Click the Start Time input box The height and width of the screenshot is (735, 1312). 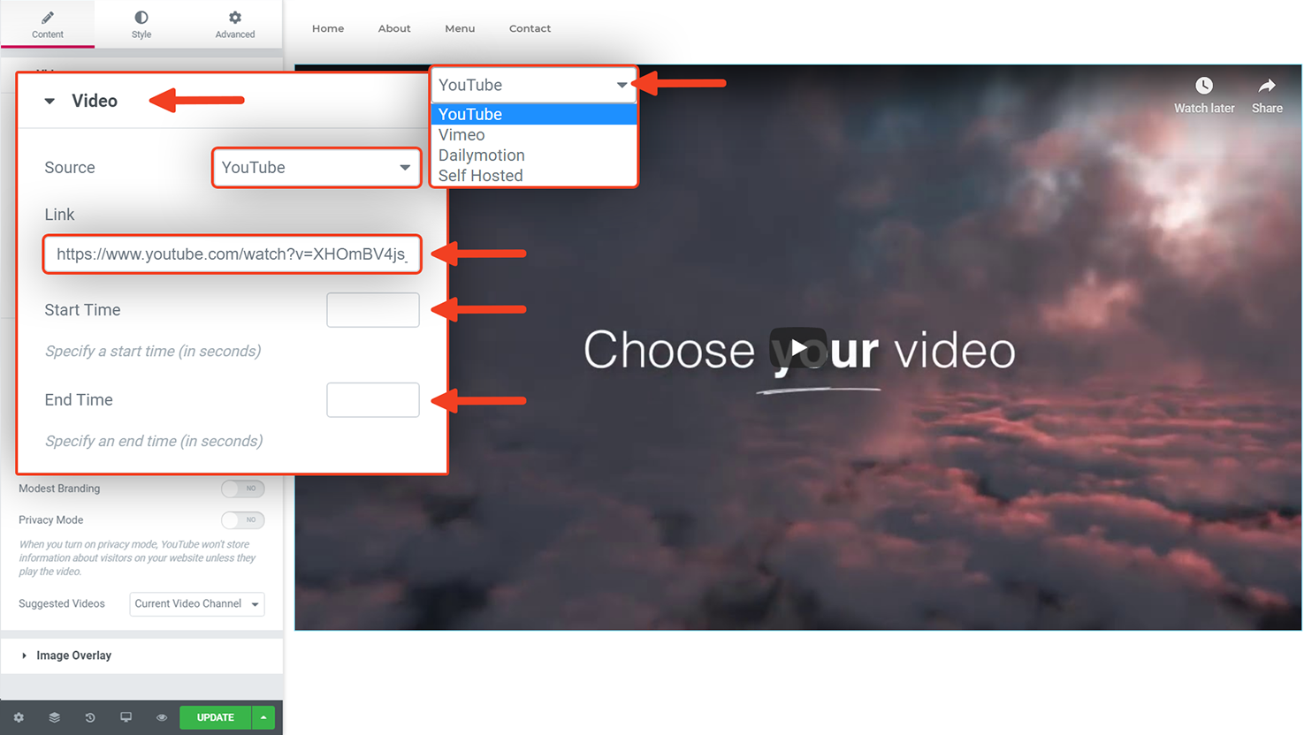click(x=373, y=310)
